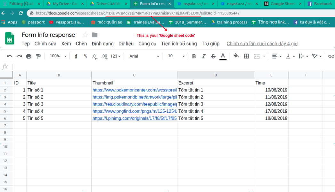
Task: Open vertical align dropdown
Action: pyautogui.click(x=290, y=56)
